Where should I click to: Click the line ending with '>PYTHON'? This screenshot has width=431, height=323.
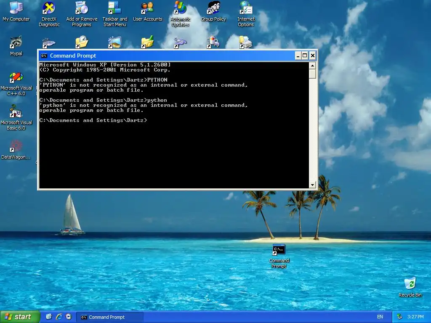pos(104,80)
